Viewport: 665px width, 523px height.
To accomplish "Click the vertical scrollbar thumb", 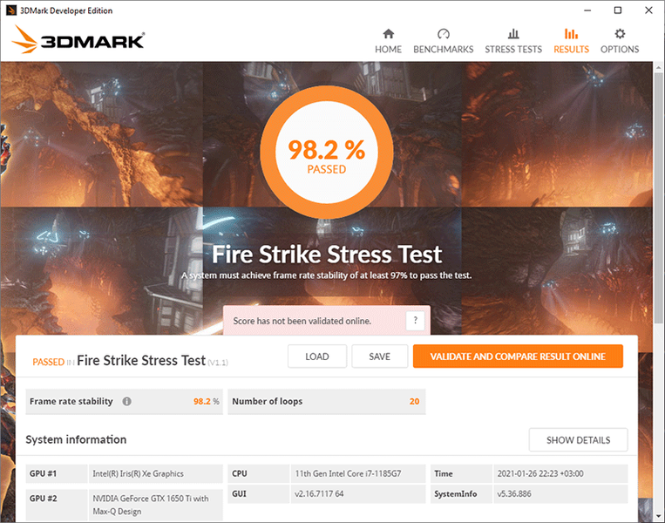I will coord(659,198).
